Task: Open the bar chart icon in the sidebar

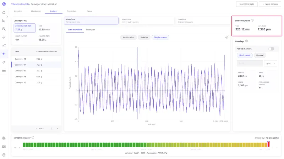Action: click(x=4, y=21)
